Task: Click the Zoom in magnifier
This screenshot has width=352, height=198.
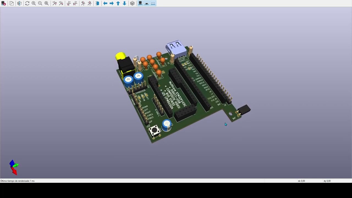Action: tap(34, 3)
